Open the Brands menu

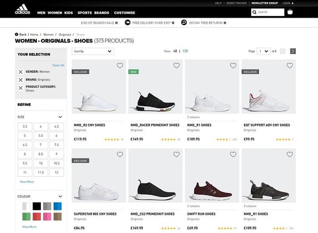(x=102, y=13)
